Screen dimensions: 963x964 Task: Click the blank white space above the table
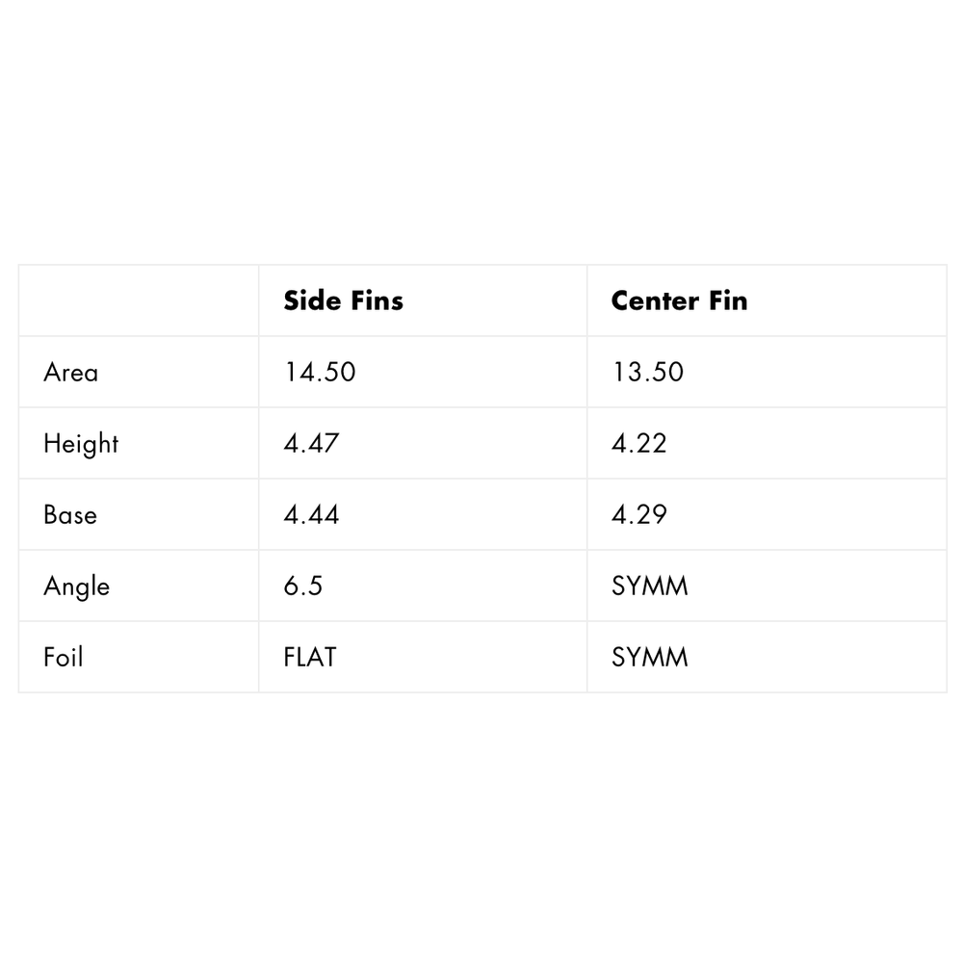481,135
